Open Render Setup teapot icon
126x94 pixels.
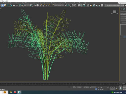91,5
